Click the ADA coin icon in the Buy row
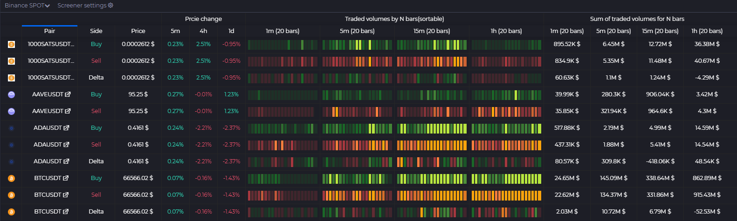This screenshot has width=737, height=221. click(12, 128)
